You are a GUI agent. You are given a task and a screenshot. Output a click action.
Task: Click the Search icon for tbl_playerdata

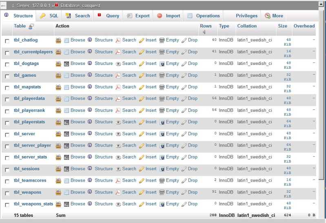[x=118, y=99]
